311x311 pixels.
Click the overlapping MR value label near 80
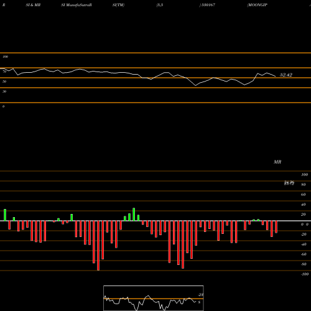tap(289, 183)
